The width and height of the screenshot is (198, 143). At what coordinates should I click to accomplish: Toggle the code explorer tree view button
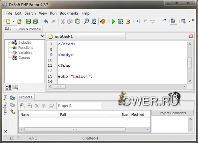click(9, 87)
